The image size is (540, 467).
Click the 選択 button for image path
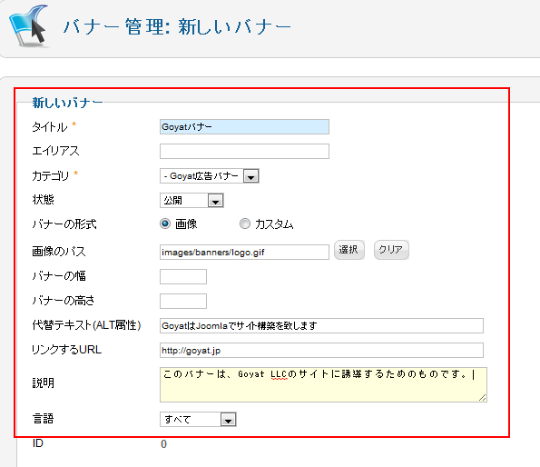[x=349, y=250]
